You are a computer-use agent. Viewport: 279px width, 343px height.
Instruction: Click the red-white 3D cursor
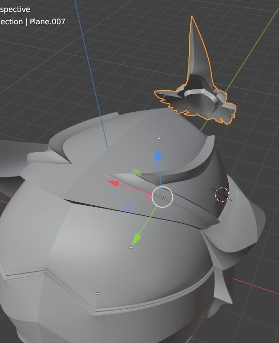(x=222, y=194)
